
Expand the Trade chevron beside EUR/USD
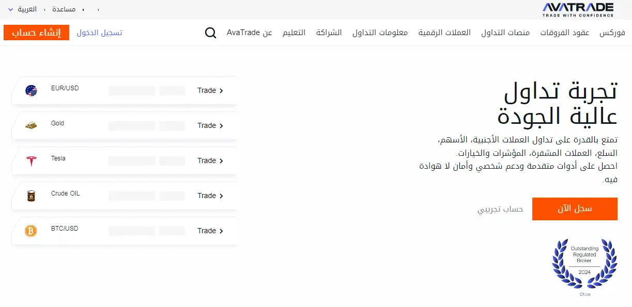(x=222, y=90)
